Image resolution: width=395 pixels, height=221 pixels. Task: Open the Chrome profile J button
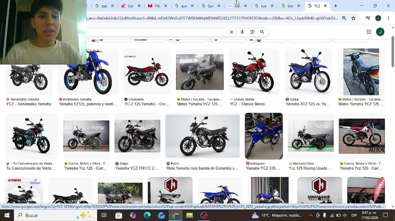pos(378,18)
